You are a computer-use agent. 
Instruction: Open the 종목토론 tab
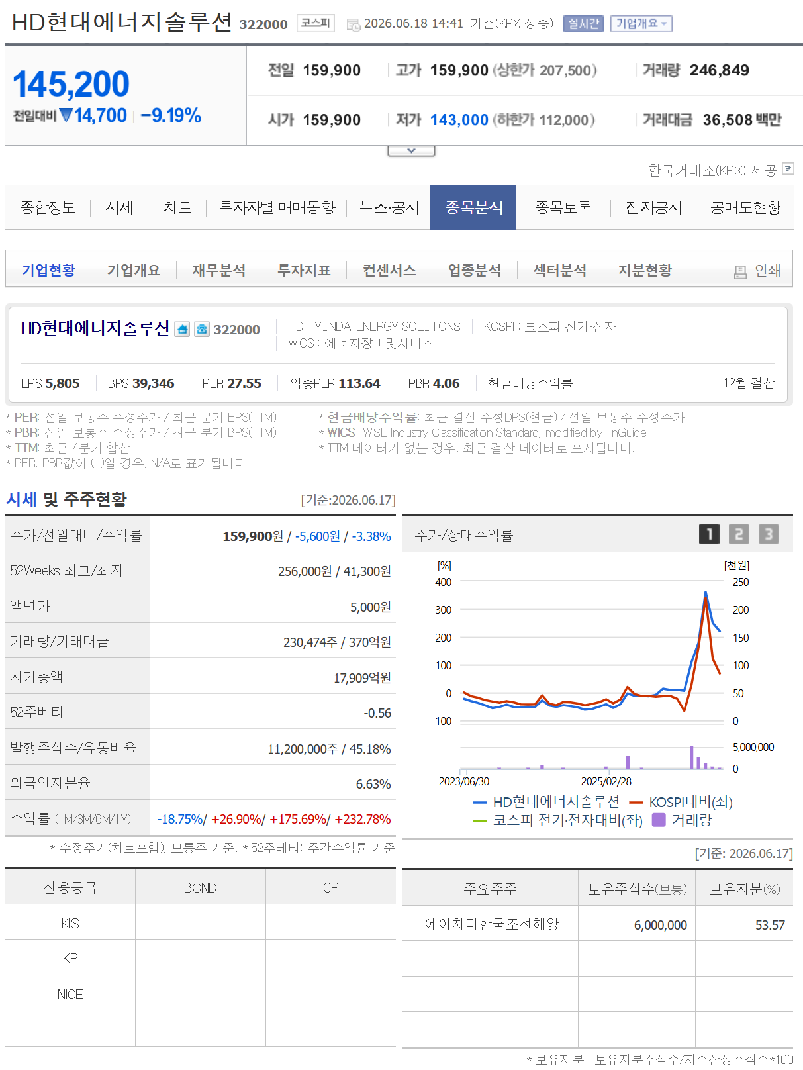point(563,207)
